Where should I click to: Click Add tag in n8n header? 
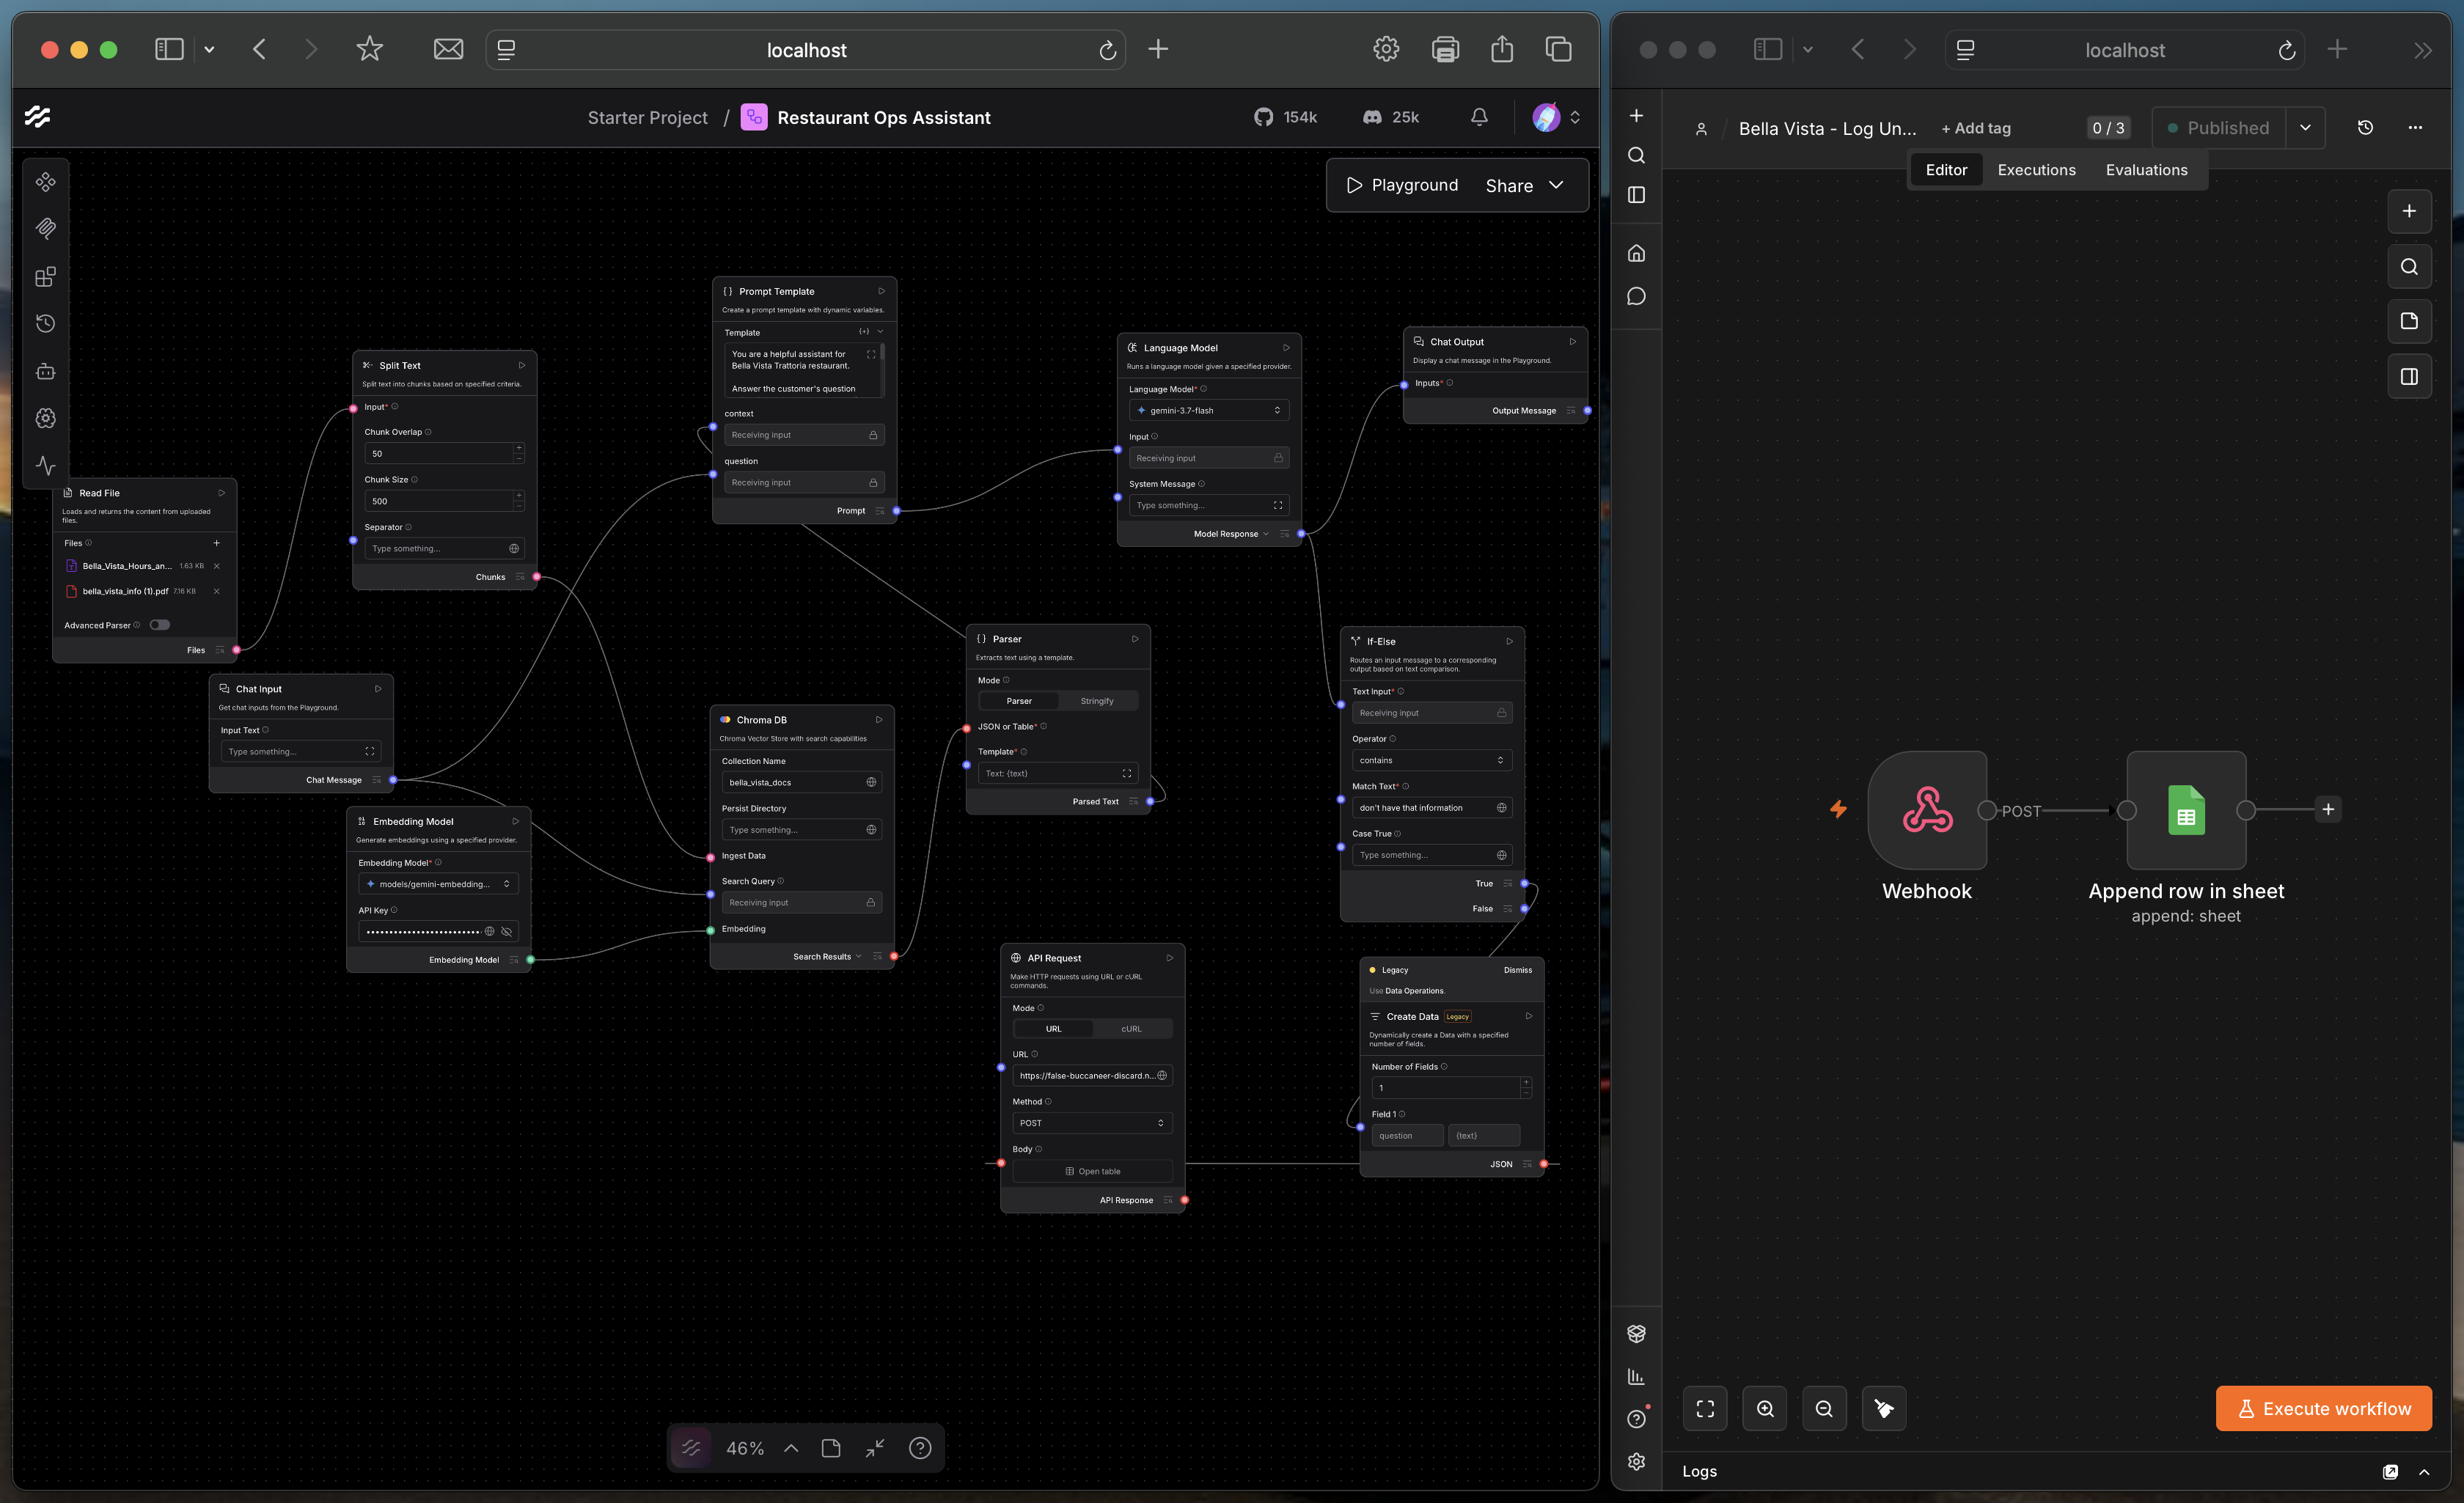[1975, 128]
